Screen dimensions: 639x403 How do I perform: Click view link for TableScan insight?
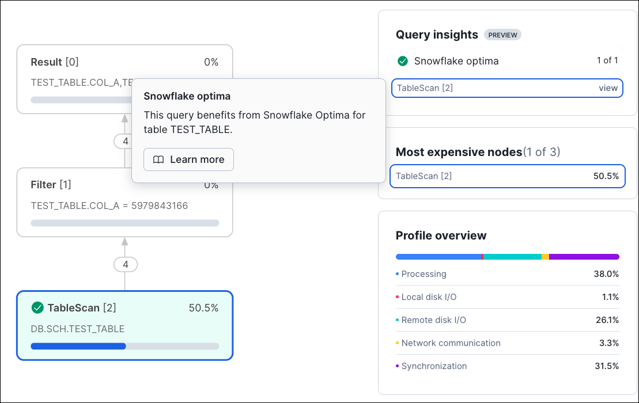tap(608, 88)
